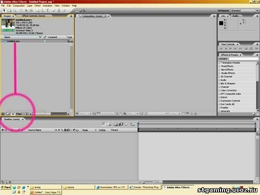
Task: Click the Contains search field in Effects & Presets
Action: (x=243, y=59)
